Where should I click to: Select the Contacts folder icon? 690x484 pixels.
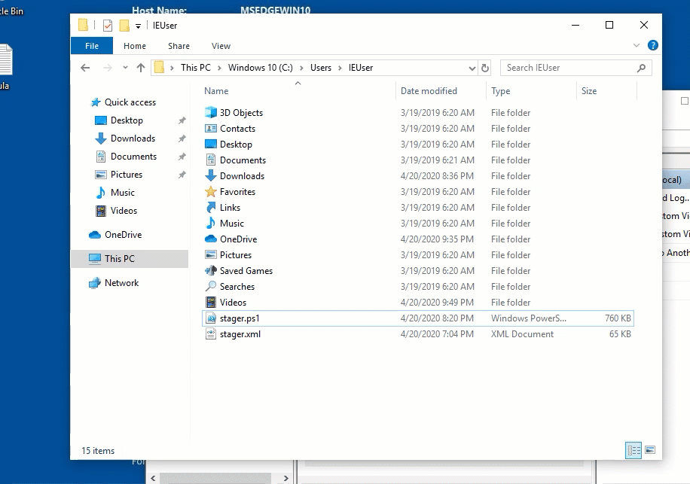tap(211, 129)
